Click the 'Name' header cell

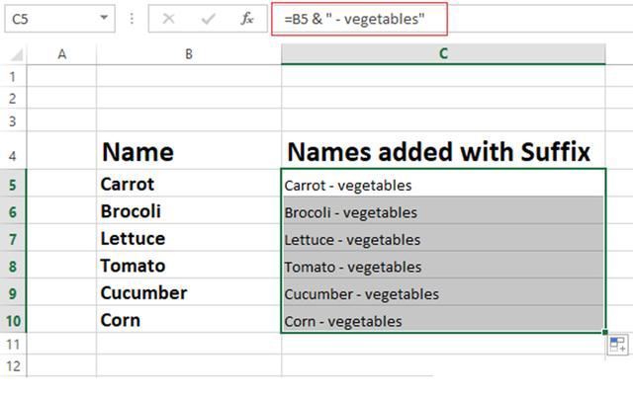click(189, 150)
